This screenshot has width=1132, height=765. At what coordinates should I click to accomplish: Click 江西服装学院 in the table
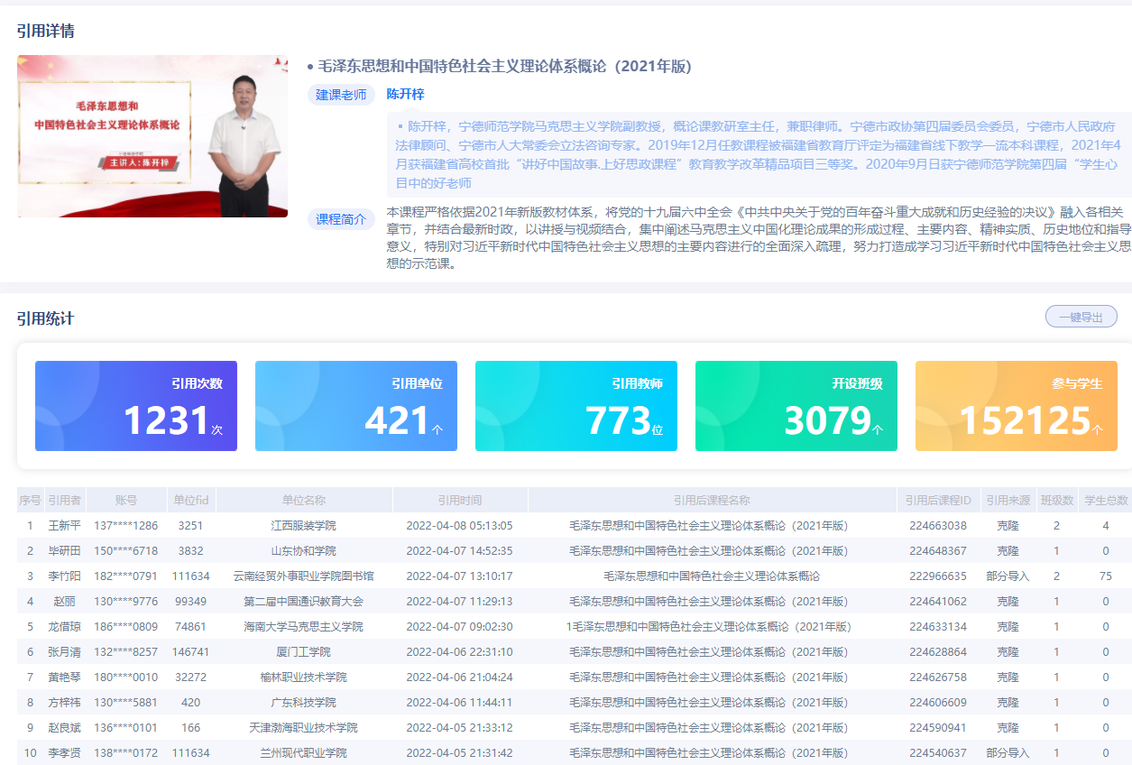304,525
